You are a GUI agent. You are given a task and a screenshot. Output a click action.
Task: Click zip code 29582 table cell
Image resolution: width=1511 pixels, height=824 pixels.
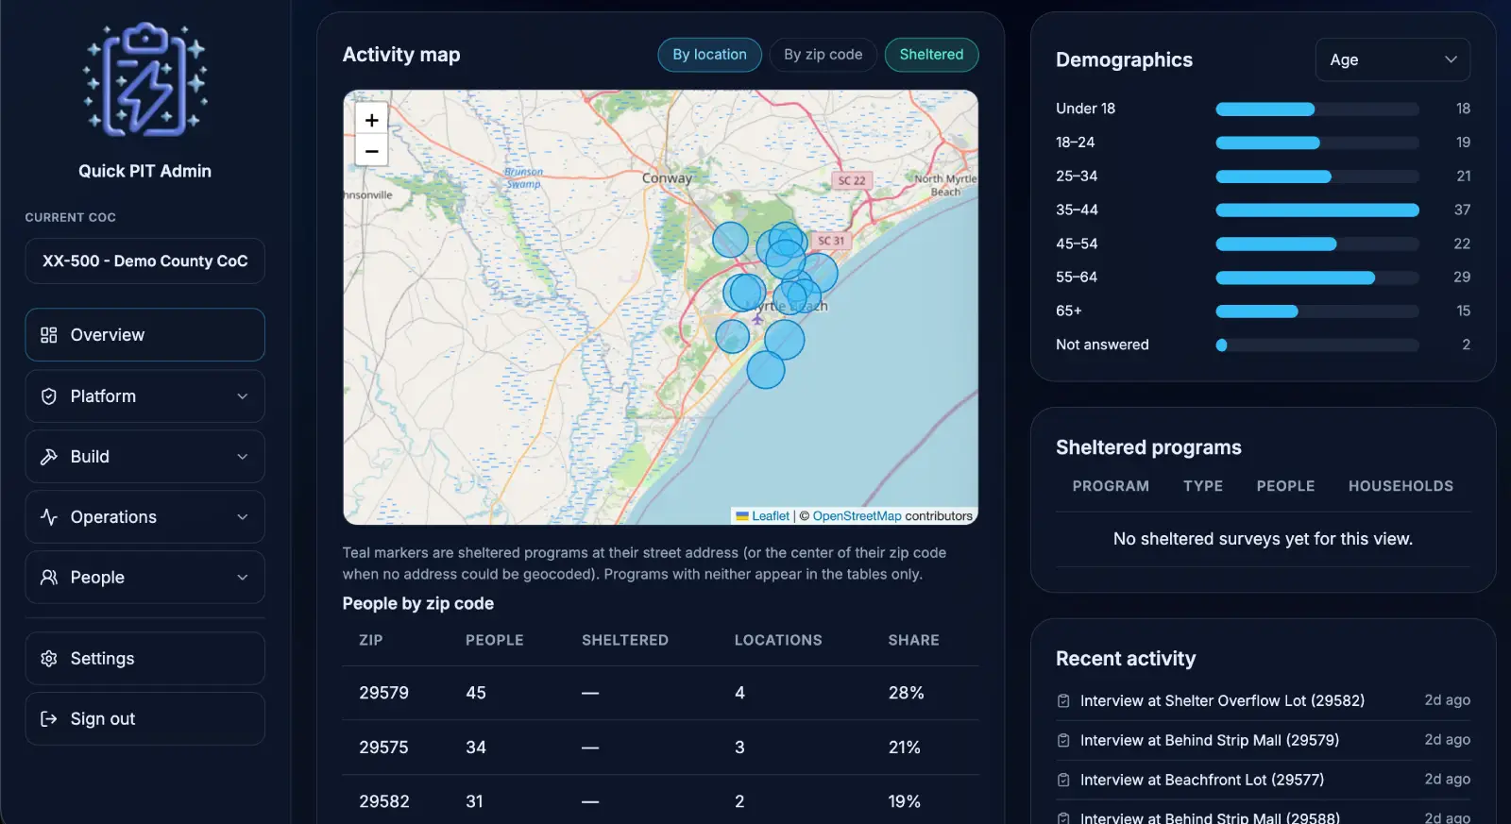pos(383,801)
